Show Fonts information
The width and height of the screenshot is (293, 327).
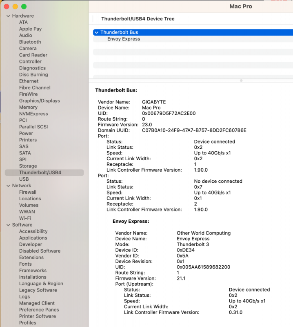pos(25,264)
